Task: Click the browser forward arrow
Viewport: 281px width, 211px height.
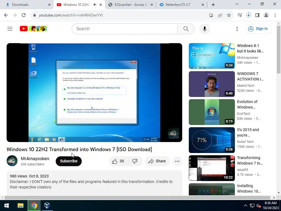Action: (x=15, y=15)
